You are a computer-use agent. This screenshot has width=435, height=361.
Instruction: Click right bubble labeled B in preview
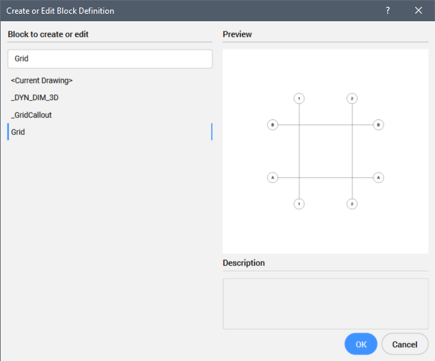tap(378, 125)
